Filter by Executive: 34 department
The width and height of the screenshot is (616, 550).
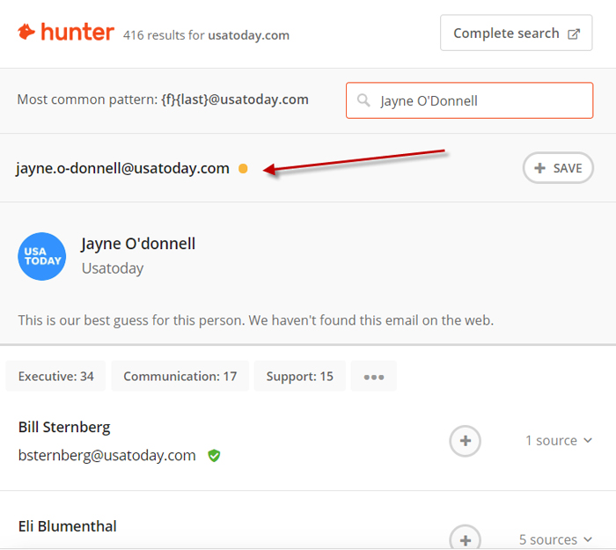(55, 376)
